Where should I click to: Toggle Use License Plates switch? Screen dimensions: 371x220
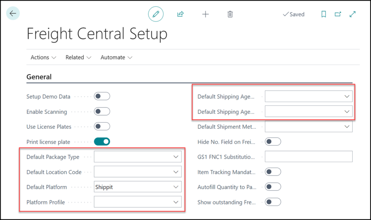tap(102, 127)
